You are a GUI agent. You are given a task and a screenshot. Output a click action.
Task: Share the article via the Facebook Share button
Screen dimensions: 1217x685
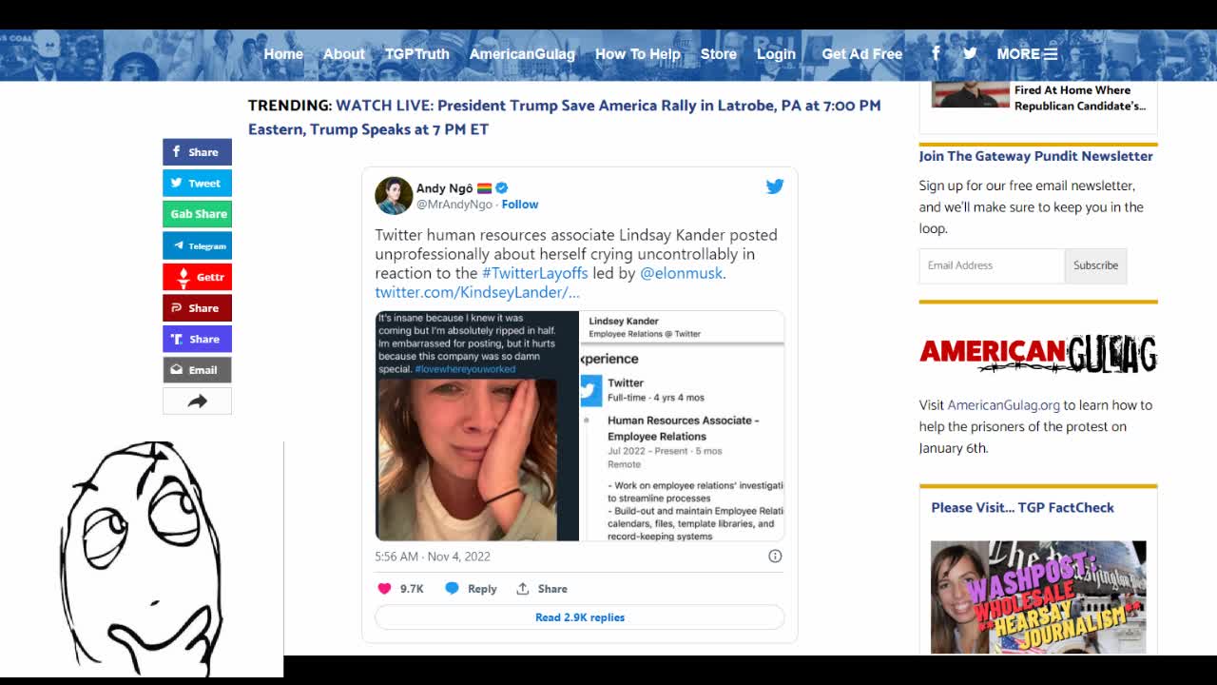(x=197, y=152)
